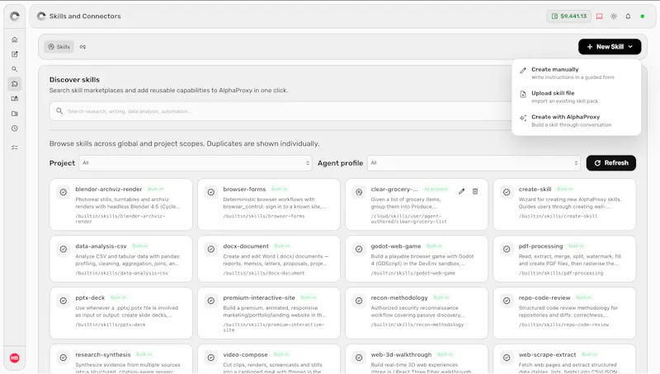Image resolution: width=660 pixels, height=374 pixels.
Task: Choose Create with AlphaProxy from the menu
Action: (576, 120)
